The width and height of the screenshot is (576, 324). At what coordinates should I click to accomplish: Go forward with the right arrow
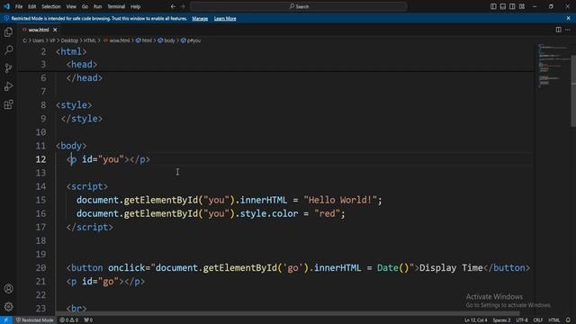point(183,6)
